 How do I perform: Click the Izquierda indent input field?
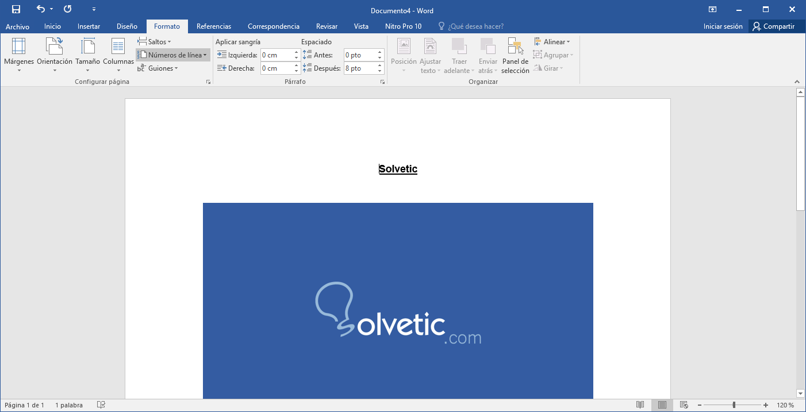click(x=277, y=55)
